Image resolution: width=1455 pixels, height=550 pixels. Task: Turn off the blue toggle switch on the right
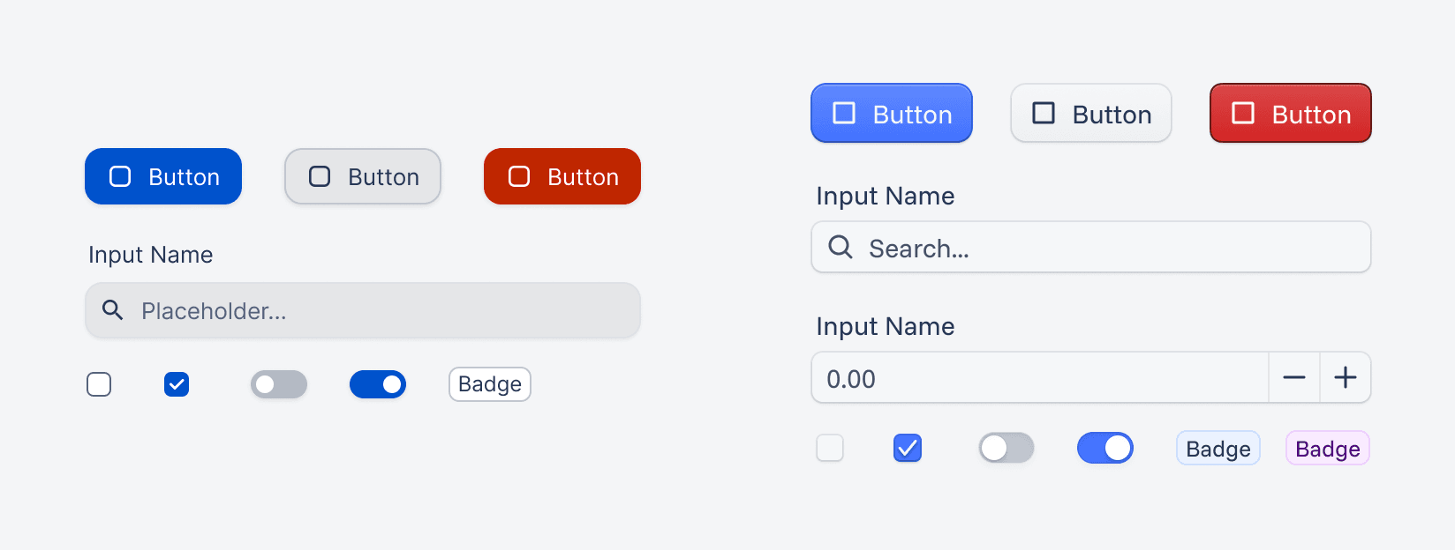[x=378, y=384]
